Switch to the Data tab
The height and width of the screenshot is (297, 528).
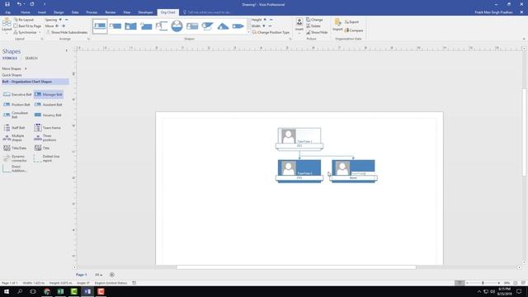(75, 12)
